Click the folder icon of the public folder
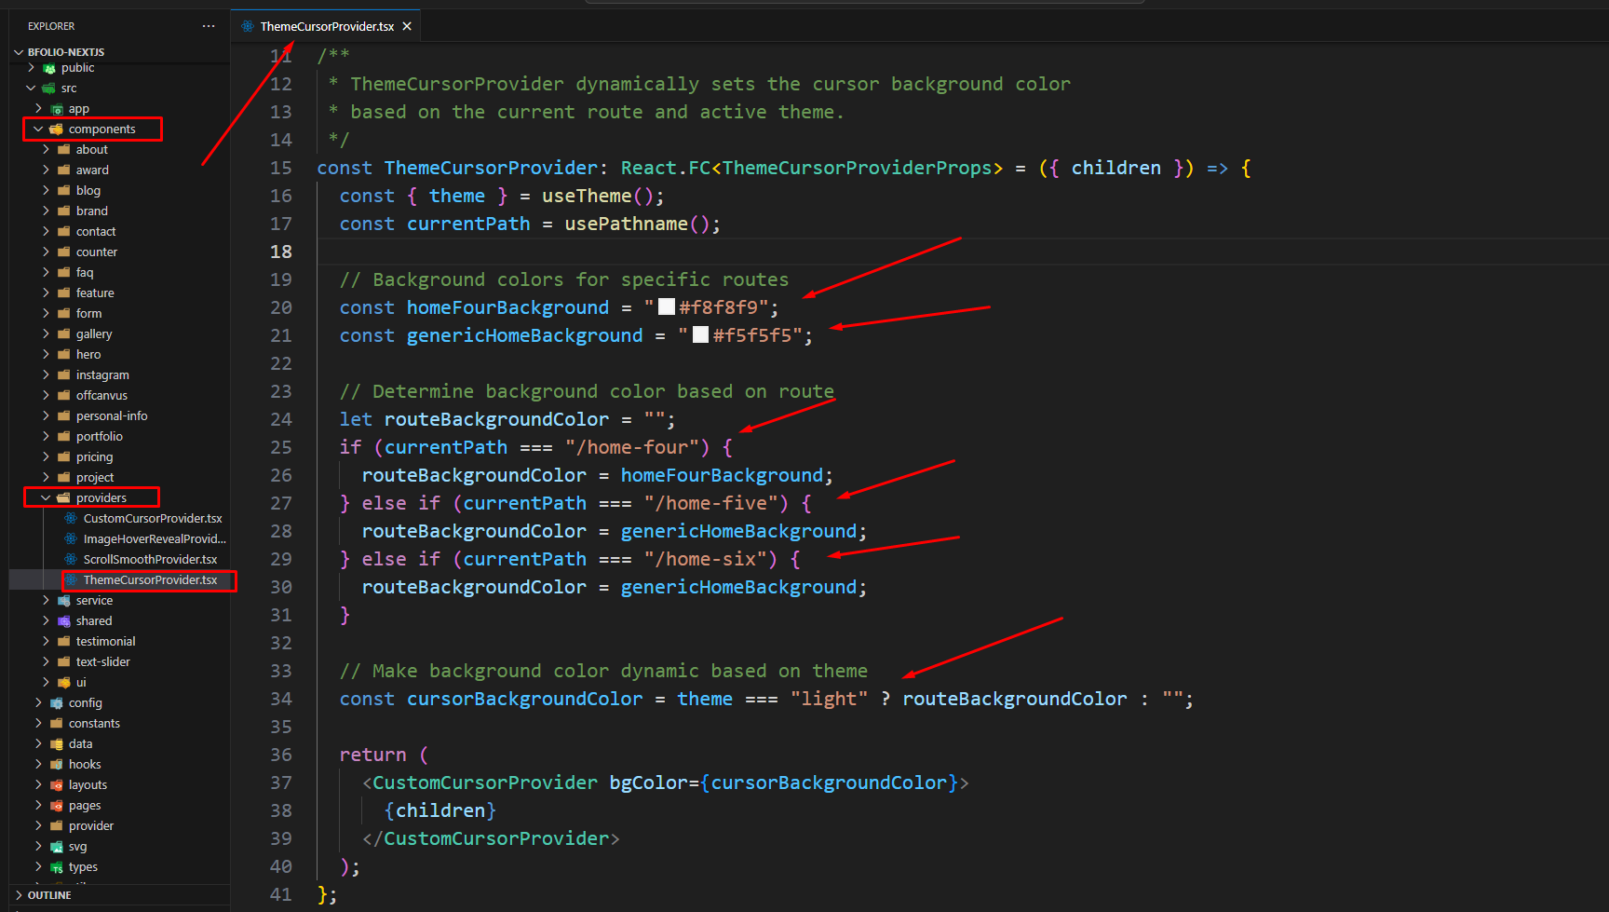This screenshot has height=912, width=1609. pyautogui.click(x=49, y=68)
